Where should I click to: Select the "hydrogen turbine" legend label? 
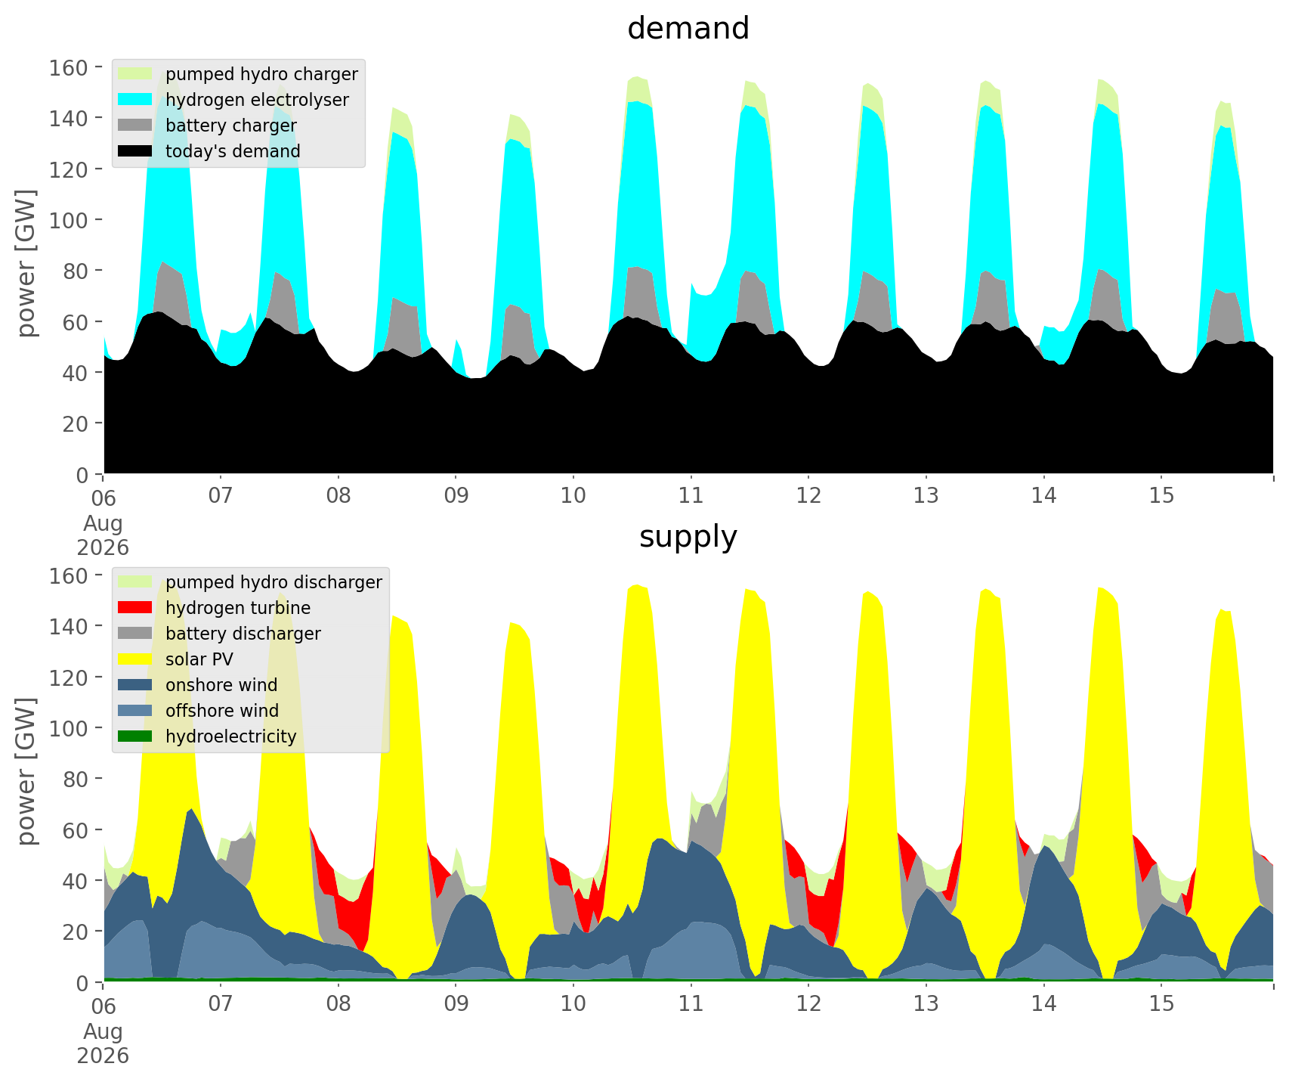coord(238,609)
